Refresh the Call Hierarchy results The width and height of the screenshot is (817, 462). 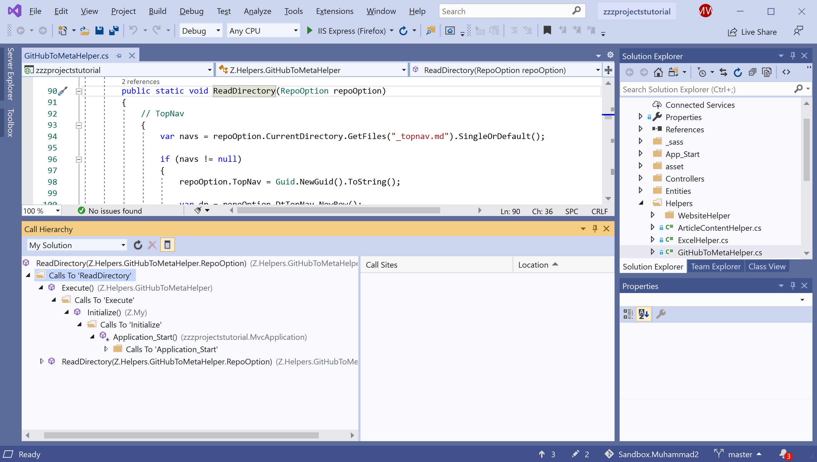[138, 245]
